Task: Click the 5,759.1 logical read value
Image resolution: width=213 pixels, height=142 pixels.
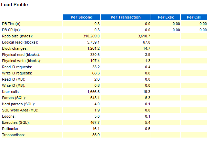Action: [93, 43]
